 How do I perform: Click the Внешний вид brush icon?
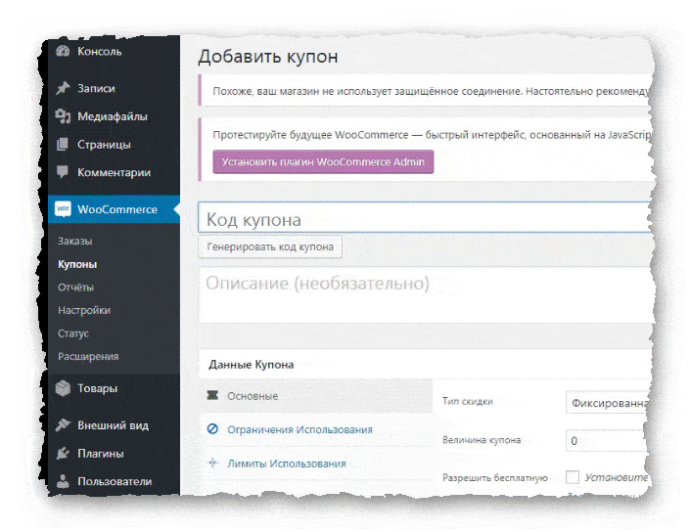coord(63,424)
